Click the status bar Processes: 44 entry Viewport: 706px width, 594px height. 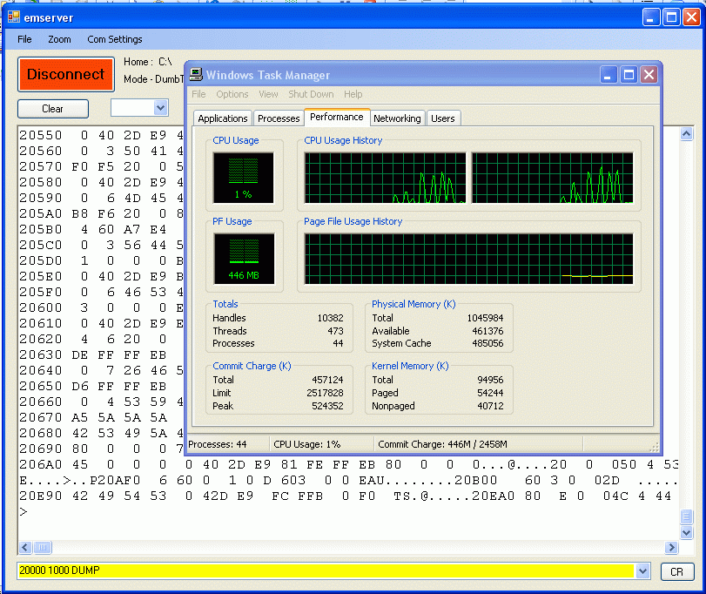pyautogui.click(x=218, y=444)
